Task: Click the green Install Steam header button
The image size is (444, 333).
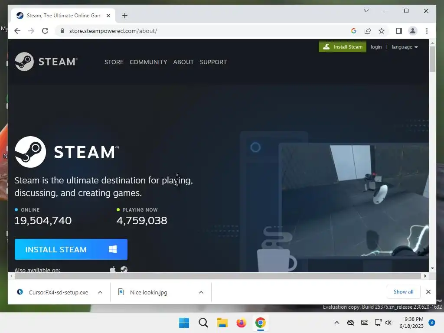Action: click(x=343, y=47)
